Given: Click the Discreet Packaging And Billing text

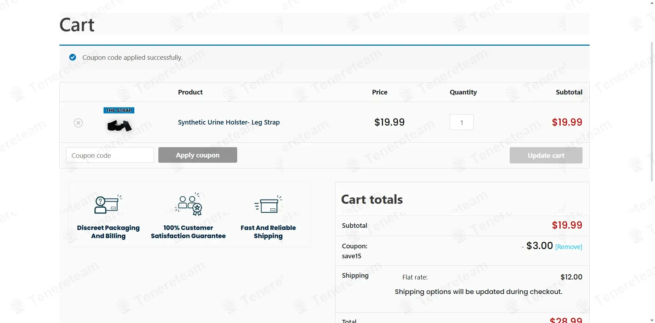Looking at the screenshot, I should [x=108, y=232].
